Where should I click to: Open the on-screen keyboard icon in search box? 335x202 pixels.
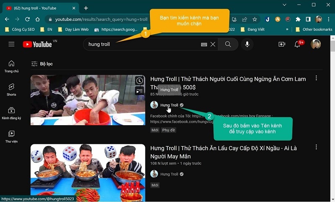pos(204,44)
